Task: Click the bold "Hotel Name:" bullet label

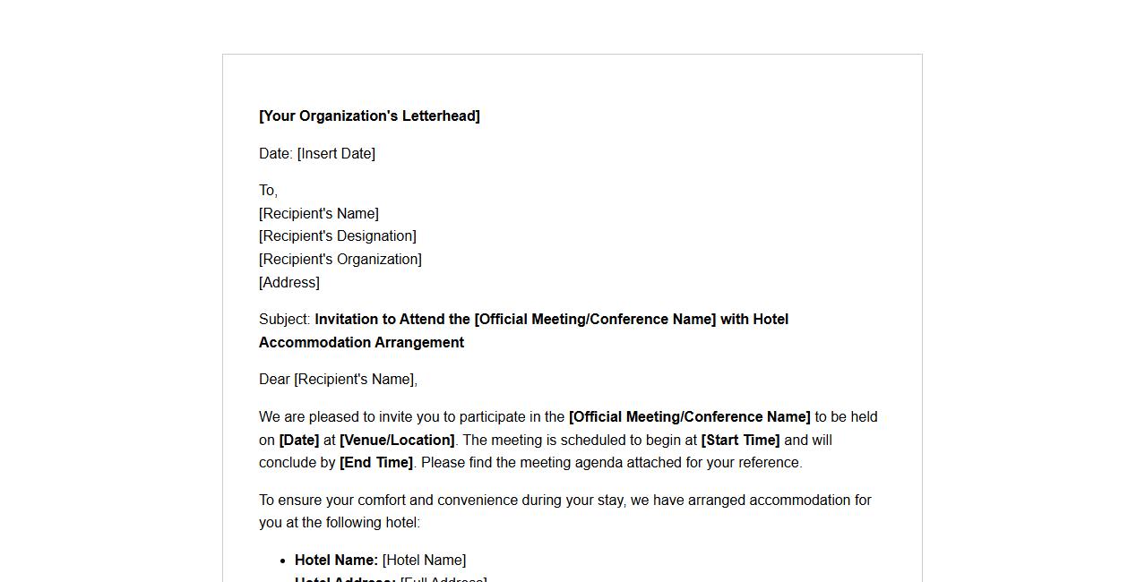Action: coord(336,561)
